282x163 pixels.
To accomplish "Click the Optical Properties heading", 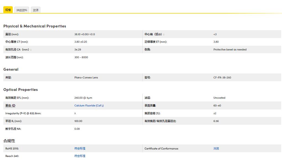I will pos(20,90).
